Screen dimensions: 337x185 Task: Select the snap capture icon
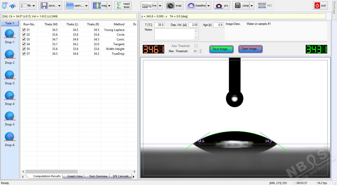[174, 5]
